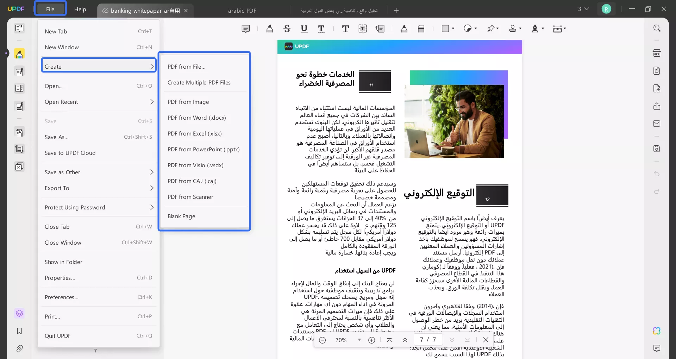Expand the rectangle shape tool dropdown
The height and width of the screenshot is (359, 676).
453,29
